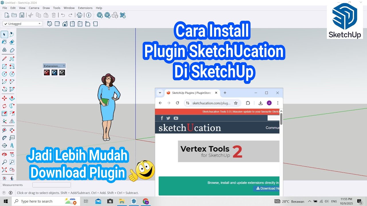Viewport: 367px width, 206px height.
Task: Open Model Info icon
Action: [89, 15]
